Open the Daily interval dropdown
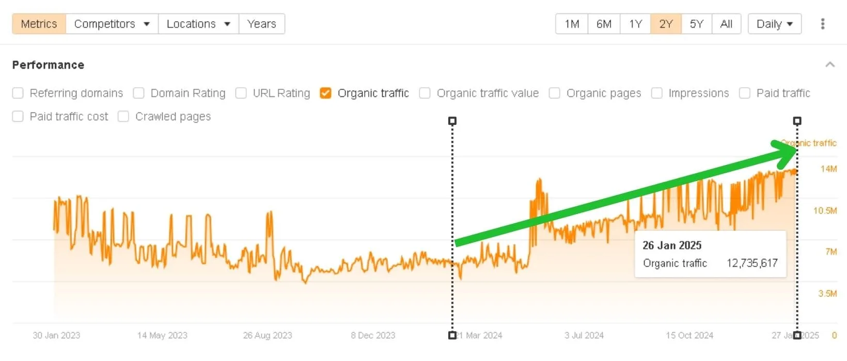This screenshot has width=847, height=361. [x=774, y=24]
